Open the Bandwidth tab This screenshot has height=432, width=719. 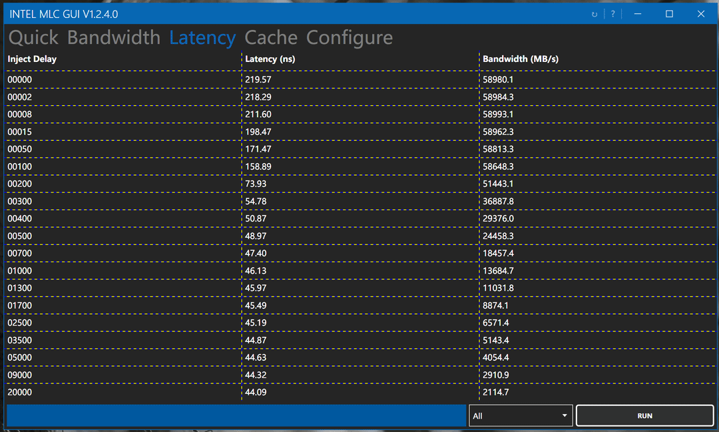(114, 38)
